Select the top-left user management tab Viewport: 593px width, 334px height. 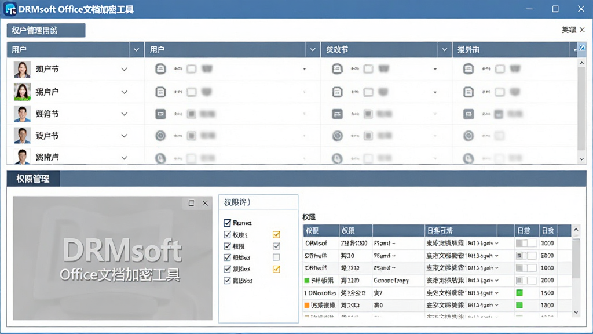46,30
